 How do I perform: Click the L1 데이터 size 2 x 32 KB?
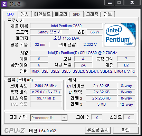coord(101,86)
